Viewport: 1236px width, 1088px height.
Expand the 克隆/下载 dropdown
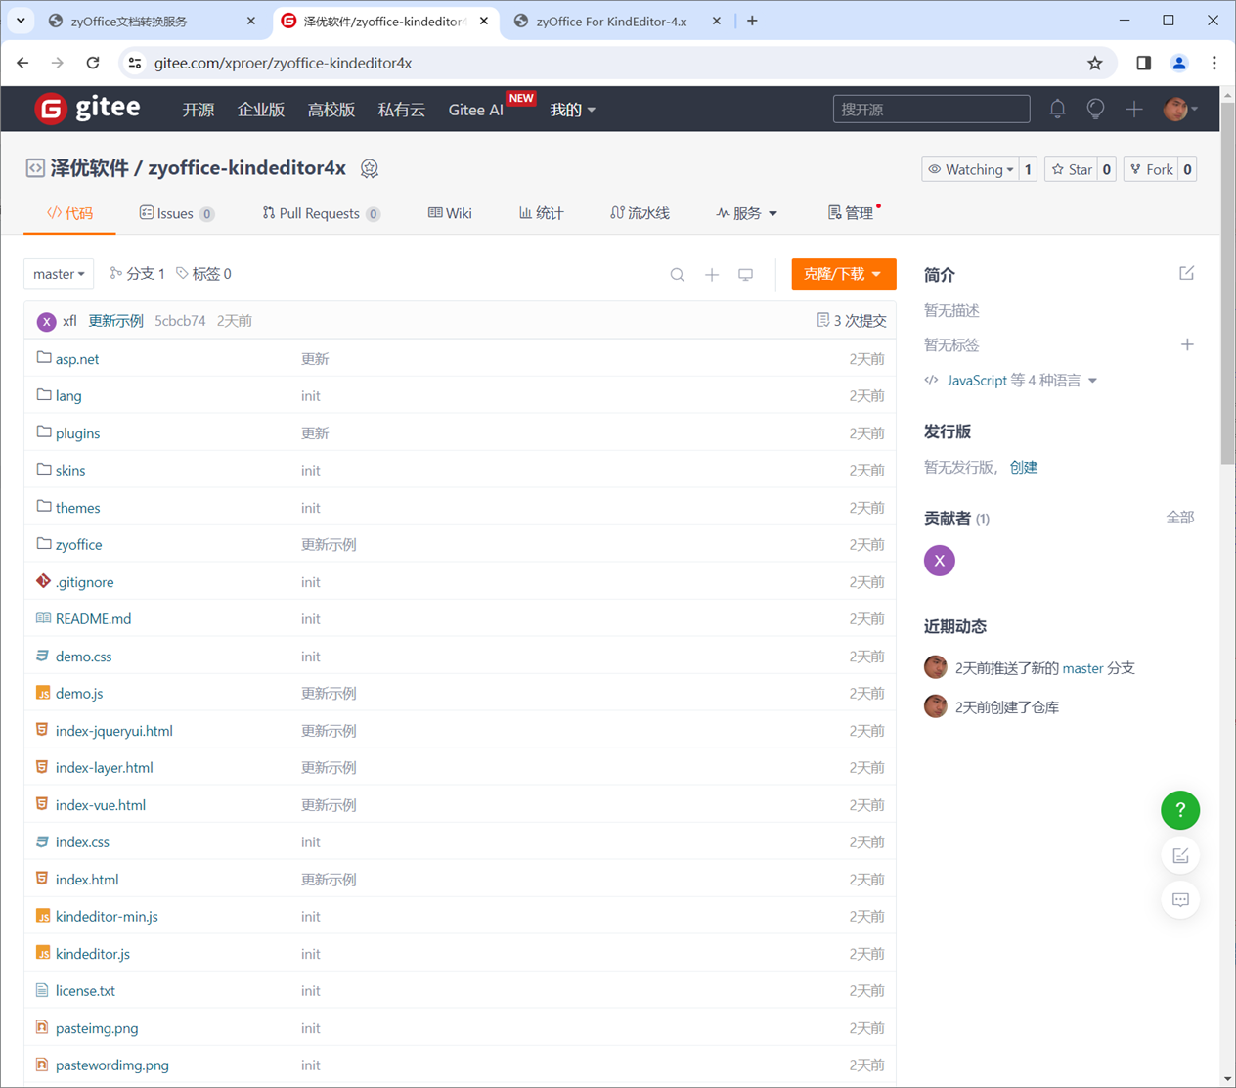tap(843, 274)
